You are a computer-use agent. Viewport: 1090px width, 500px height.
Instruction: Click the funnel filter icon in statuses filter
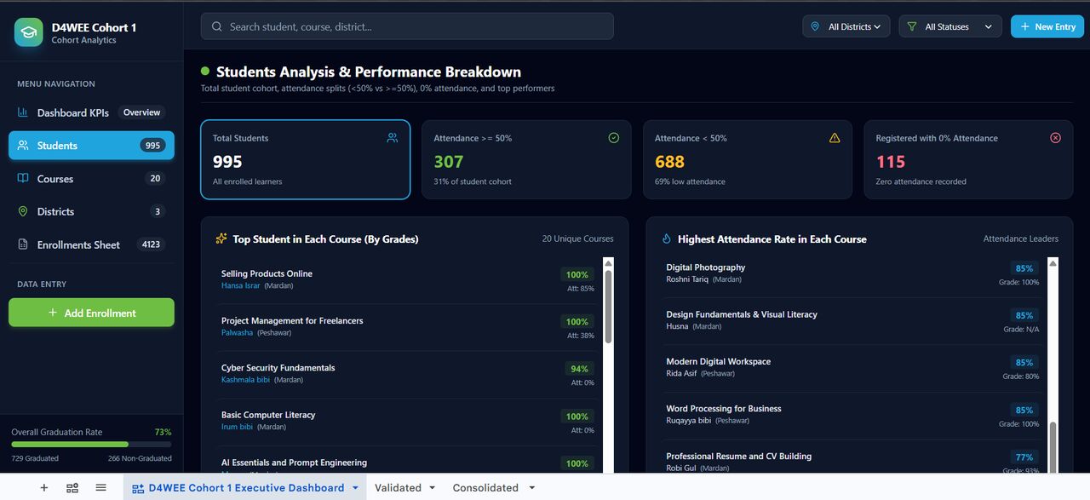[912, 26]
